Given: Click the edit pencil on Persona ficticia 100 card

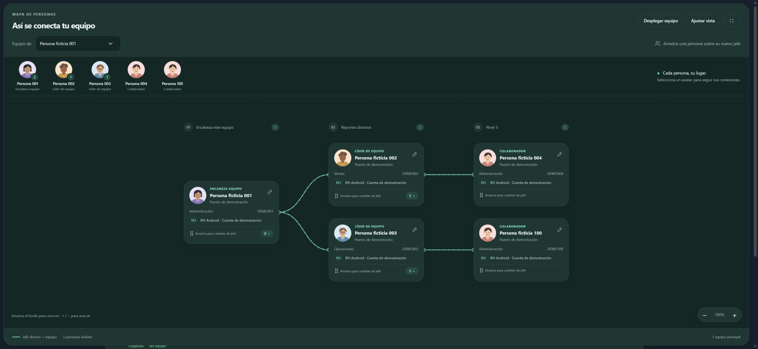Looking at the screenshot, I should (x=559, y=230).
